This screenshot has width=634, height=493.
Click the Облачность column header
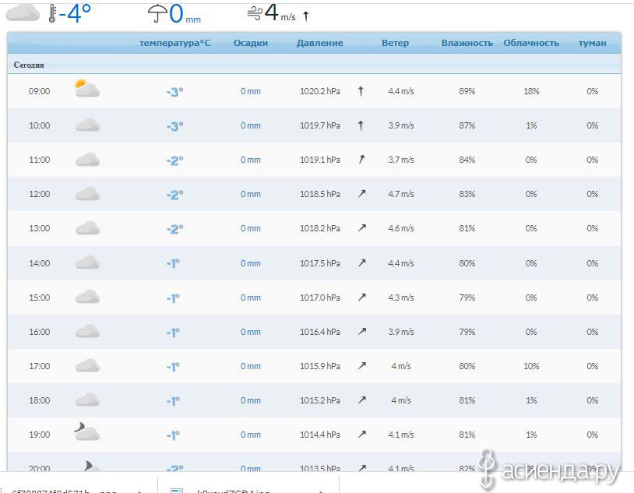[531, 43]
